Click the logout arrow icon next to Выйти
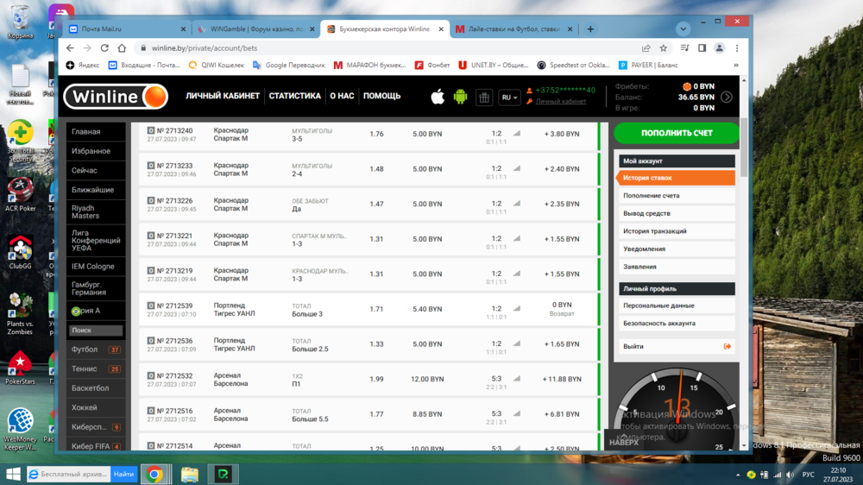 pyautogui.click(x=727, y=346)
